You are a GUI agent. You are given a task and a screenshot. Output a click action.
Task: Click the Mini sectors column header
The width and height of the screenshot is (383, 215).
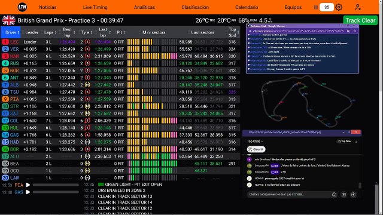(153, 32)
